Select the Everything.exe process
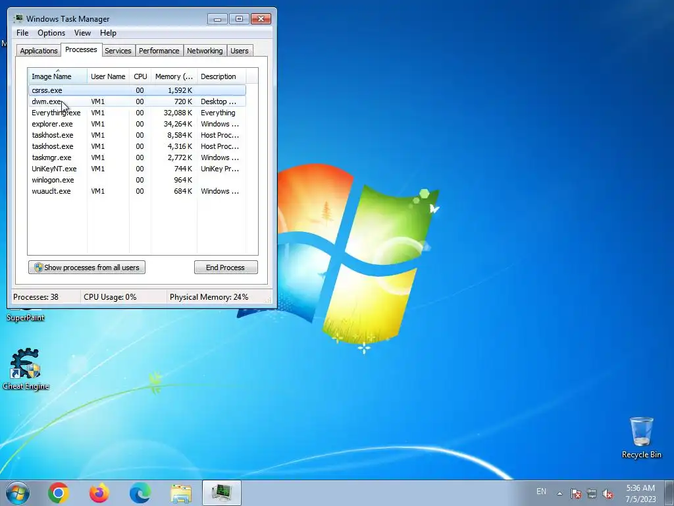Viewport: 674px width, 506px height. (137, 113)
